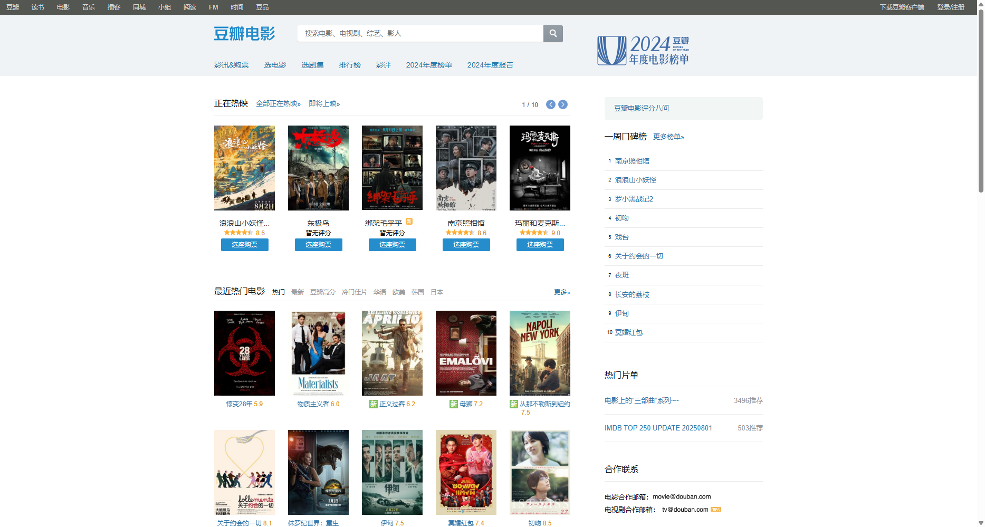Select the 最新 filter tab
The image size is (985, 527).
click(x=298, y=292)
